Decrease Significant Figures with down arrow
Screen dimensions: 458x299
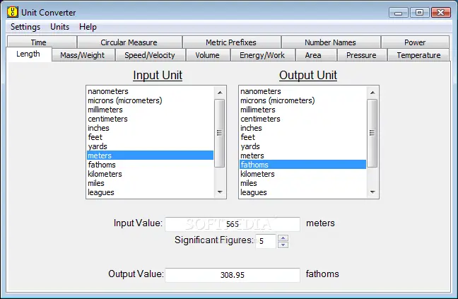pos(283,245)
